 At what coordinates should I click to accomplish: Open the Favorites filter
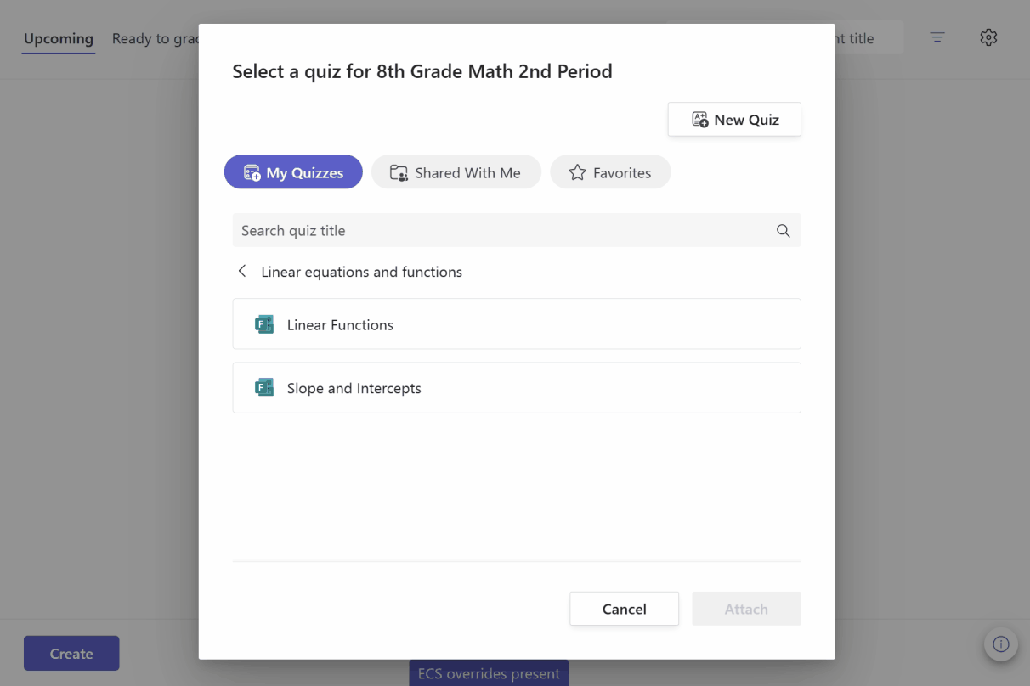tap(610, 171)
